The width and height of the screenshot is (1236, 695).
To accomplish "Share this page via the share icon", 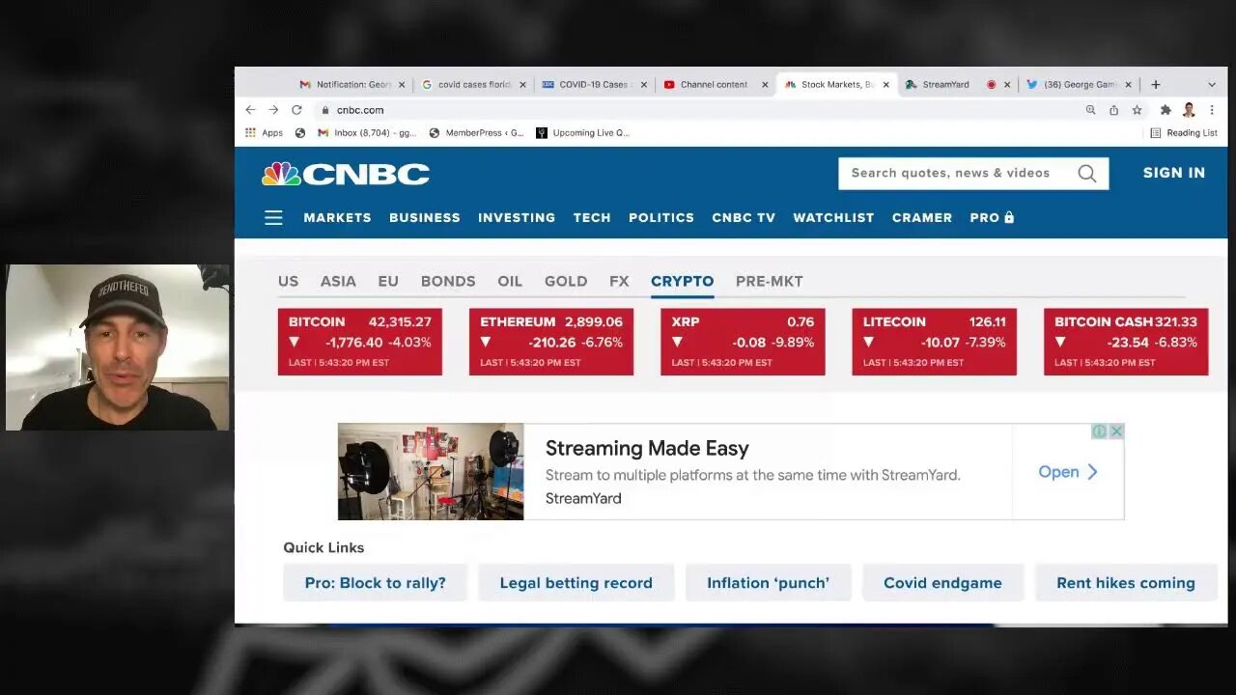I will [x=1113, y=110].
